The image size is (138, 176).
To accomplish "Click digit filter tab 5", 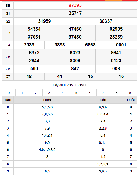I will pyautogui.click(x=76, y=93).
